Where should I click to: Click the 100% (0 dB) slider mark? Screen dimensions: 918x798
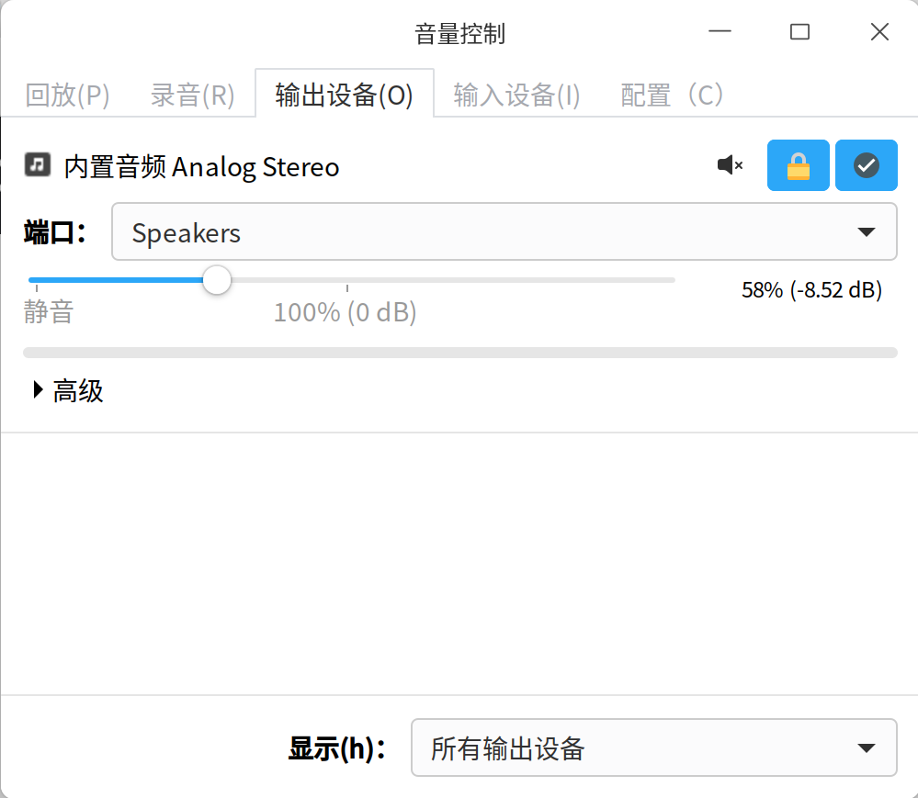pos(345,312)
